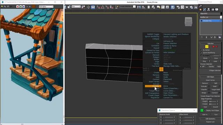
Task: Toggle the green channel in image viewer
Action: tap(21, 7)
